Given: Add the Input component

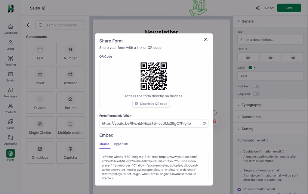Looking at the screenshot, I should (40, 78).
